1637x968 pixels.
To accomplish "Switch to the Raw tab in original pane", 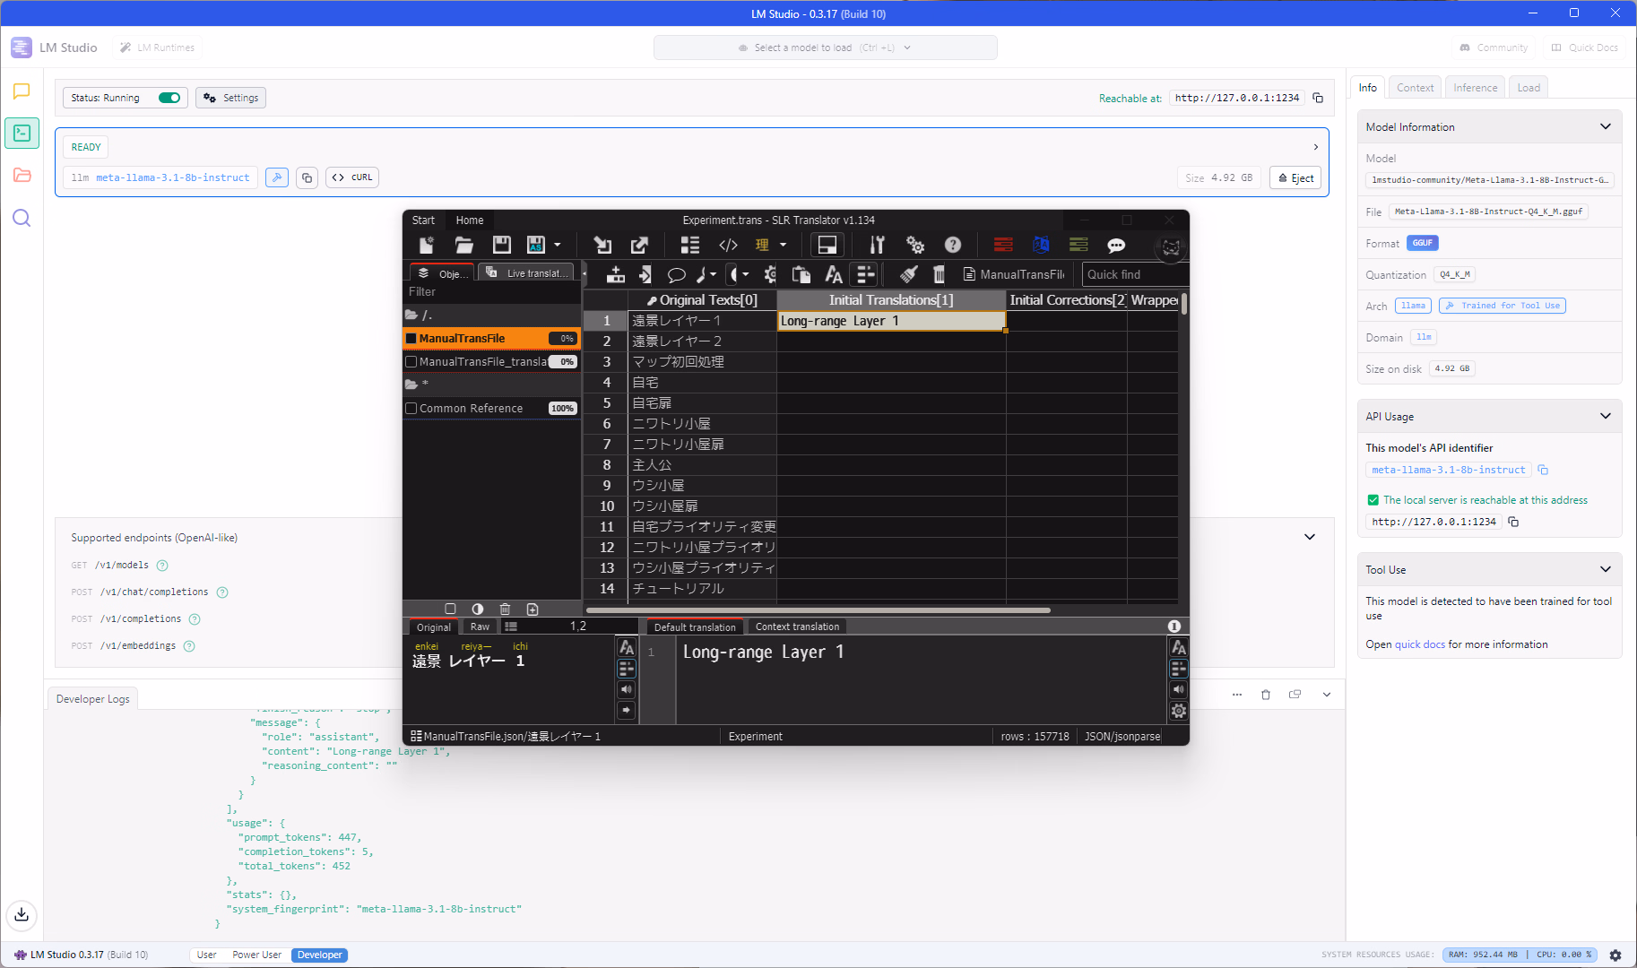I will (480, 627).
